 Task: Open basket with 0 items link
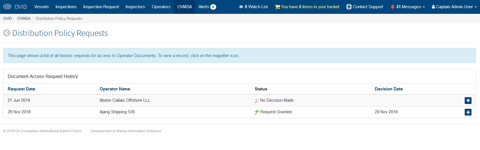pyautogui.click(x=307, y=7)
